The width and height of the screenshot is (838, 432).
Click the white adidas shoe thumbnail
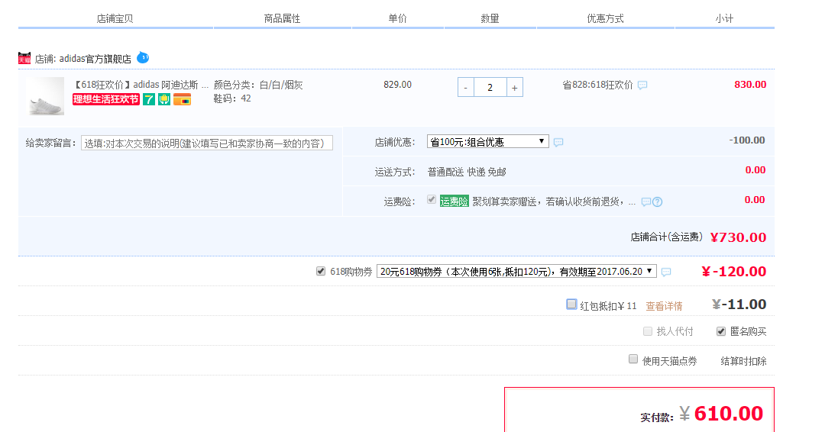click(x=45, y=96)
